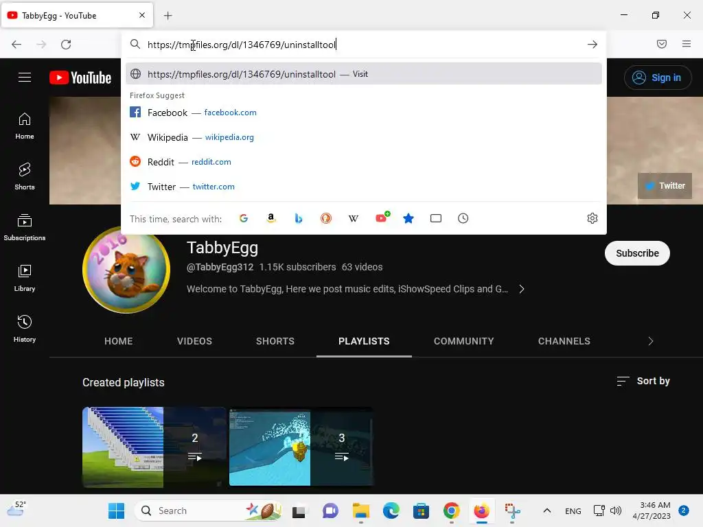Click the TabbyEgg channel avatar

tap(126, 270)
